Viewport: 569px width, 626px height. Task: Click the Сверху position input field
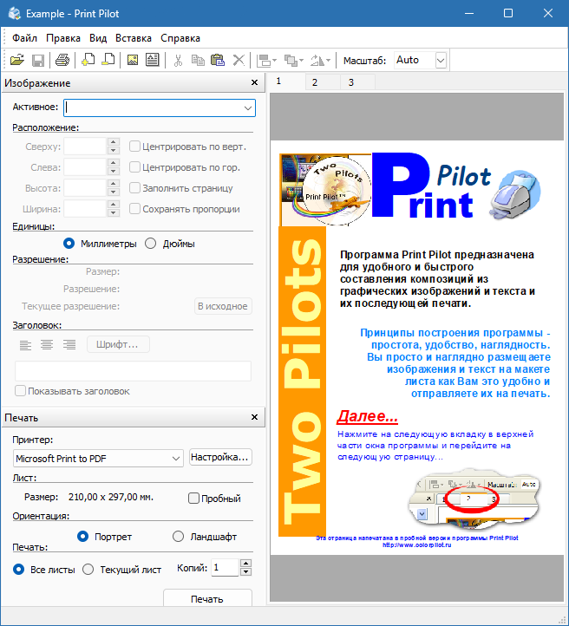click(x=85, y=147)
